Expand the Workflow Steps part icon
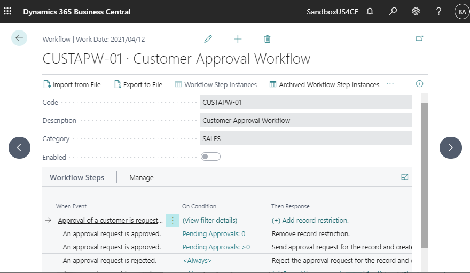This screenshot has height=273, width=470. pyautogui.click(x=405, y=177)
